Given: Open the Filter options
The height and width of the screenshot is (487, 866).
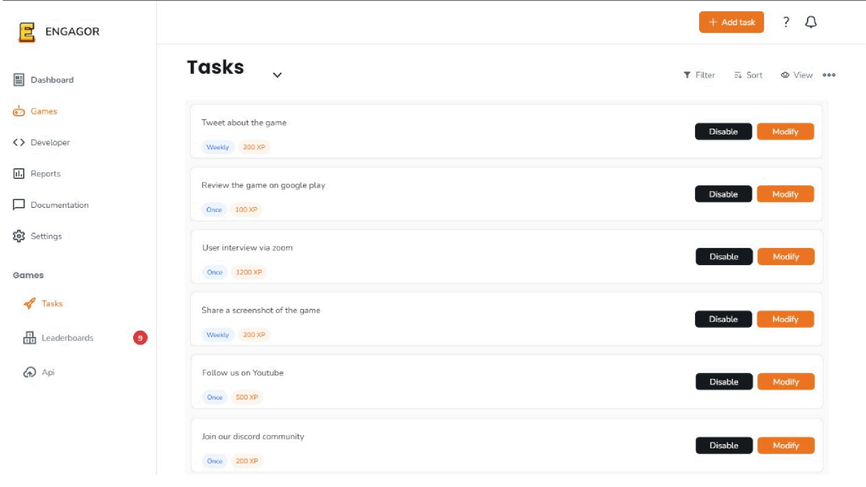Looking at the screenshot, I should pos(699,75).
